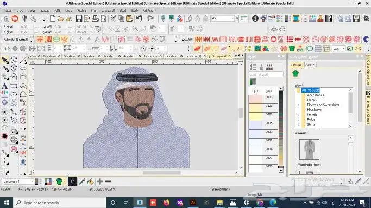This screenshot has width=371, height=208.
Task: Open the تحرير (Edit) menu
Action: (20, 11)
